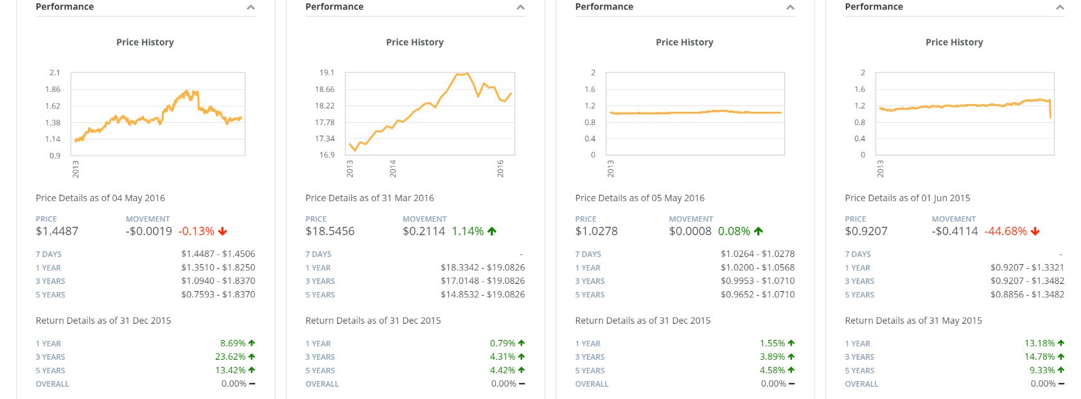Viewport: 1081px width, 399px height.
Task: Click the $18.5456 fund price history chart
Action: tap(430, 114)
